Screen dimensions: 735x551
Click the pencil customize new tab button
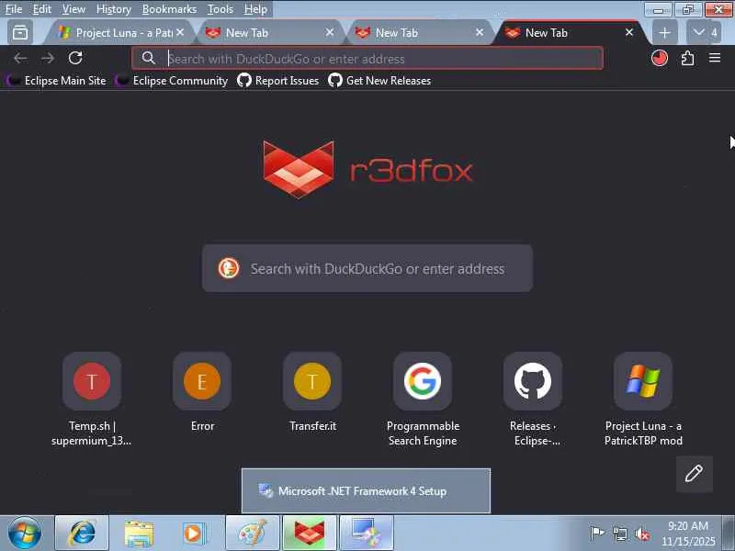coord(695,474)
